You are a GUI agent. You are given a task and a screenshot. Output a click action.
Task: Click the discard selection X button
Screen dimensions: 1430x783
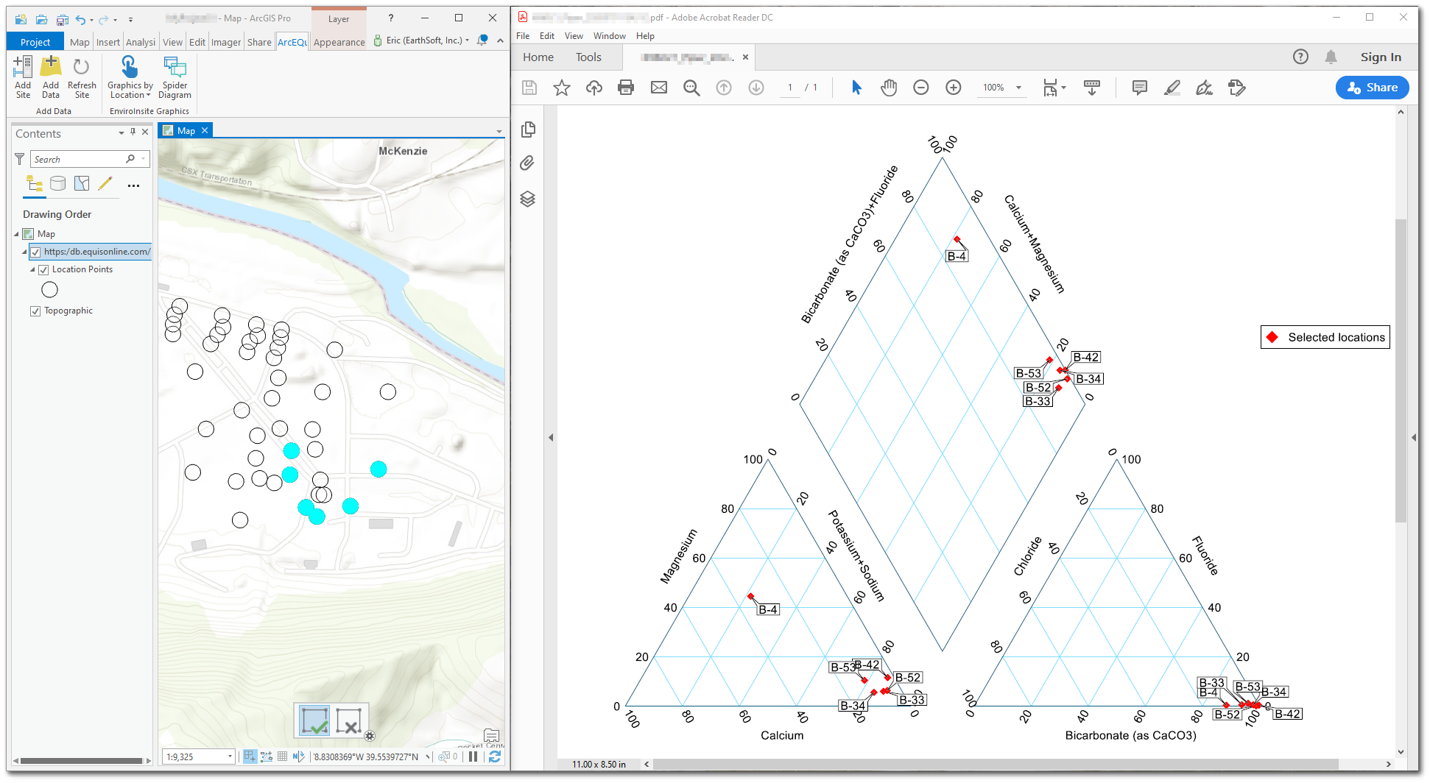tap(349, 720)
